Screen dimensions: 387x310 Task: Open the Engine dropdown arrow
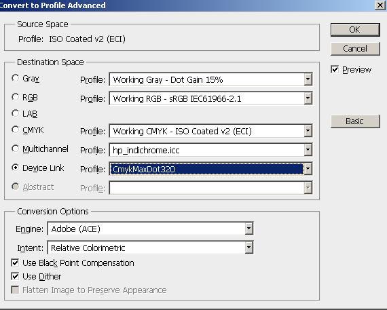[x=248, y=229]
